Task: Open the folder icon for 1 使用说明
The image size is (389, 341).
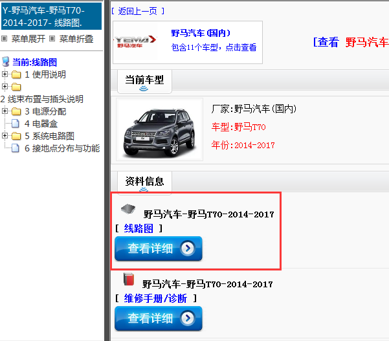Action: tap(16, 74)
